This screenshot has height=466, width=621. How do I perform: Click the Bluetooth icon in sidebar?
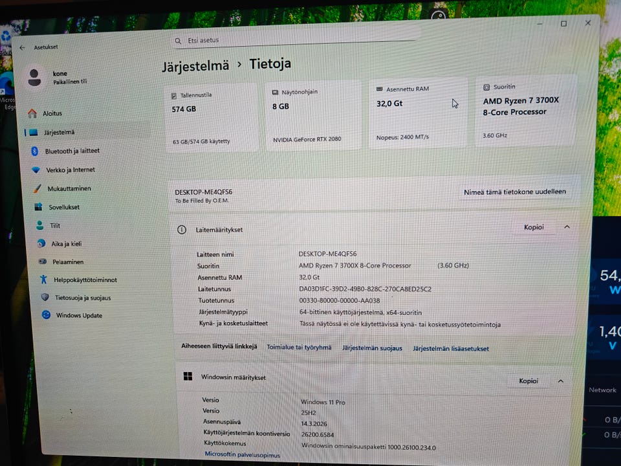tap(34, 151)
